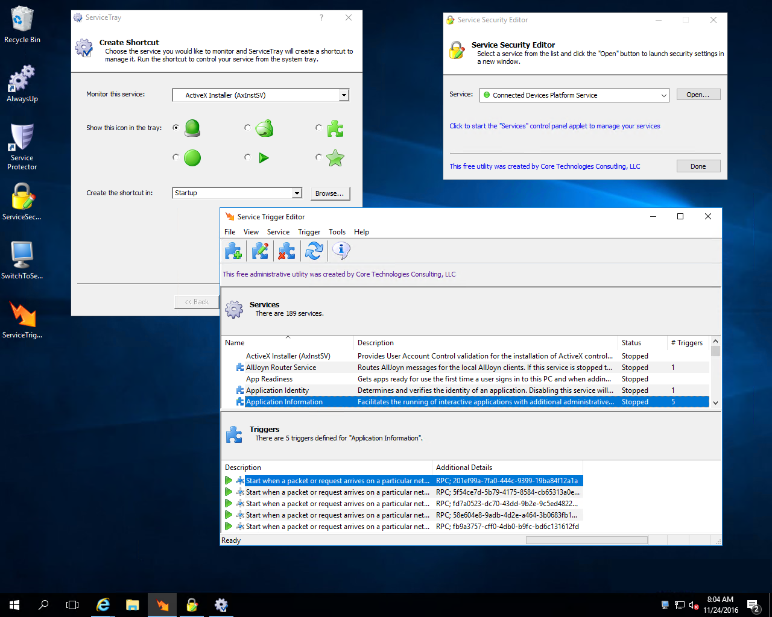Switch to Service Security Editor taskbar button
The image size is (772, 617).
pos(192,605)
